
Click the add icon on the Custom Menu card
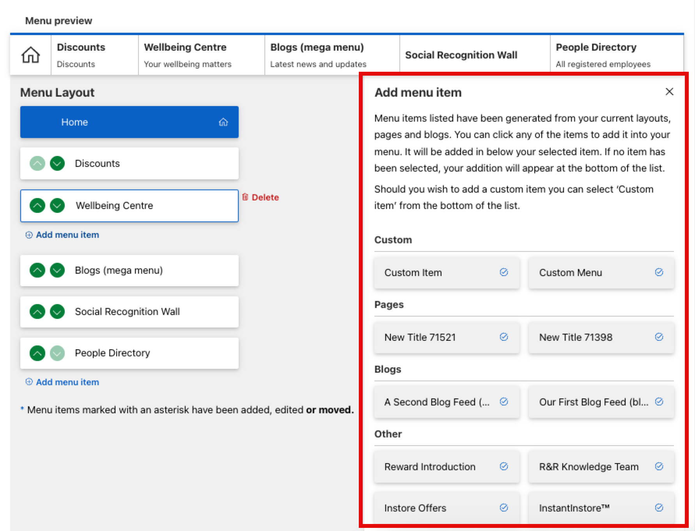click(659, 273)
